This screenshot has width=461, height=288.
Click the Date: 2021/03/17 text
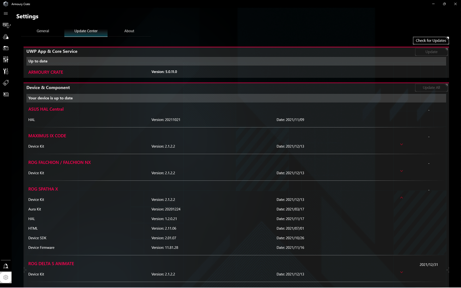290,209
